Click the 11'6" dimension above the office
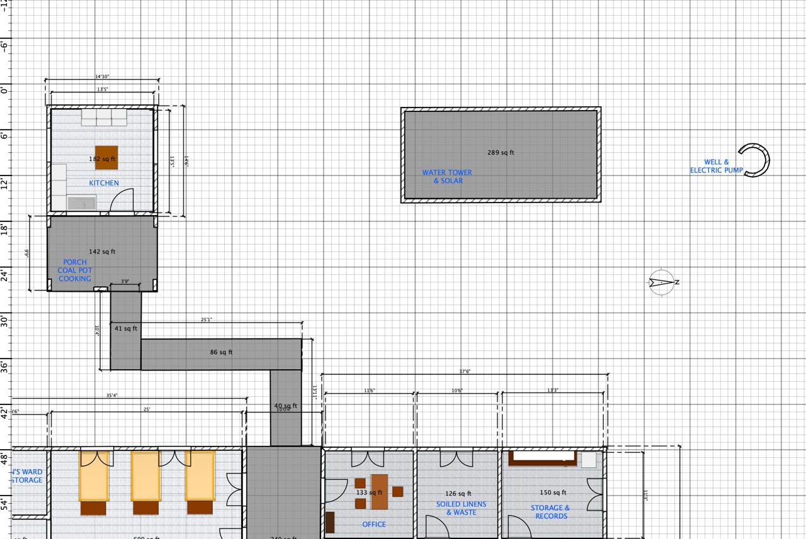The height and width of the screenshot is (539, 806). point(370,391)
